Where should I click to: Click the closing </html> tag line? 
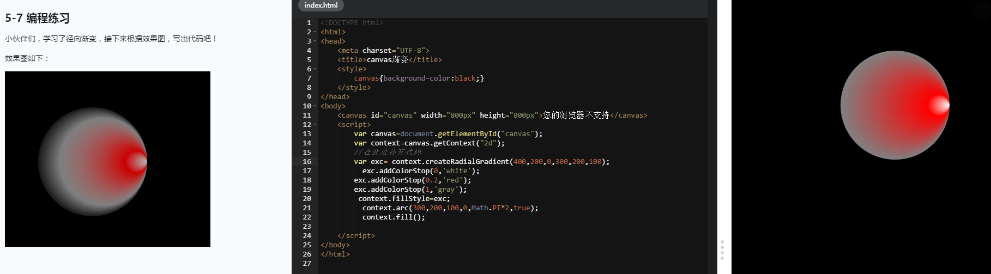click(335, 254)
